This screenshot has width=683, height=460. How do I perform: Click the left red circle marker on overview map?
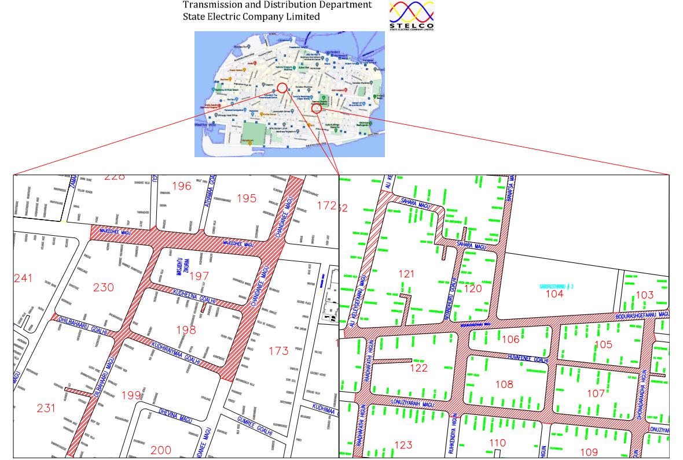pos(282,88)
